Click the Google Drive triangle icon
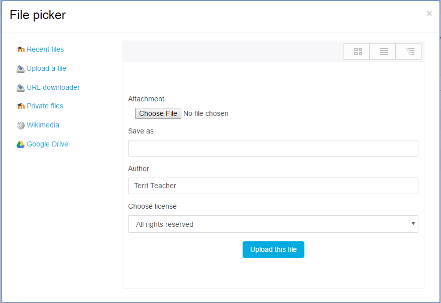The width and height of the screenshot is (441, 303). point(20,144)
